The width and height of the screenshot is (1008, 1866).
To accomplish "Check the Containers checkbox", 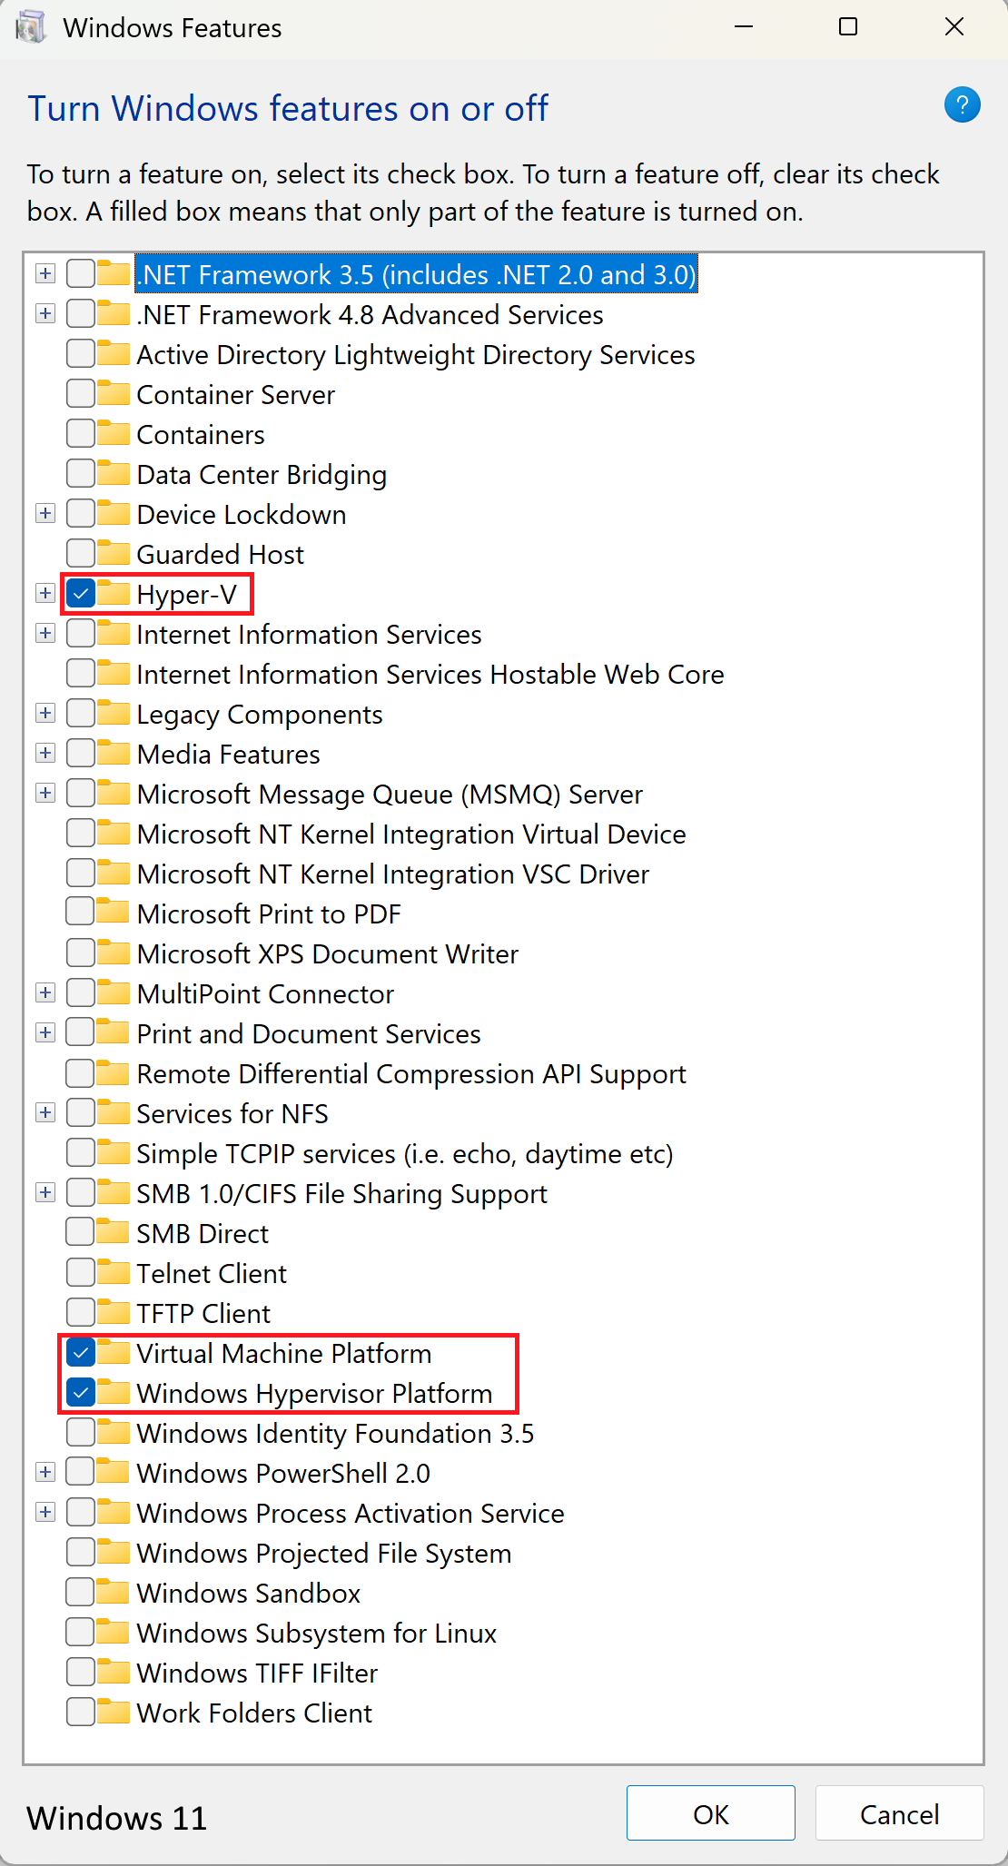I will coord(81,434).
